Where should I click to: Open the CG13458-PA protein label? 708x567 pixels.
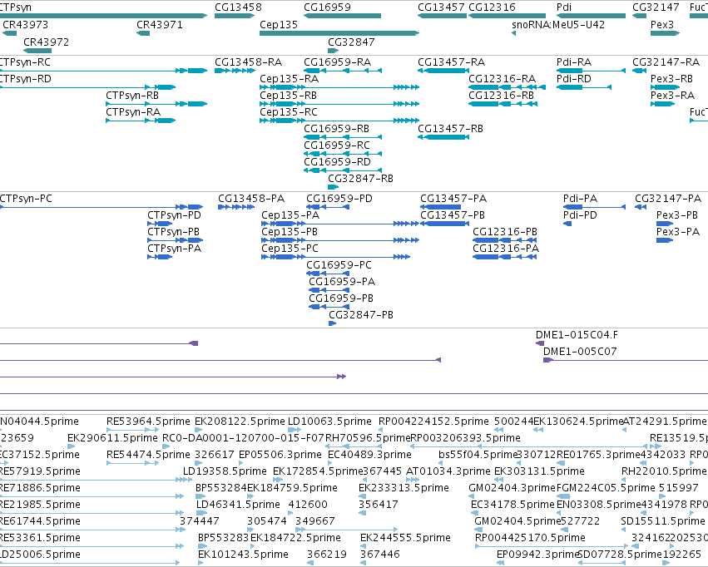251,199
